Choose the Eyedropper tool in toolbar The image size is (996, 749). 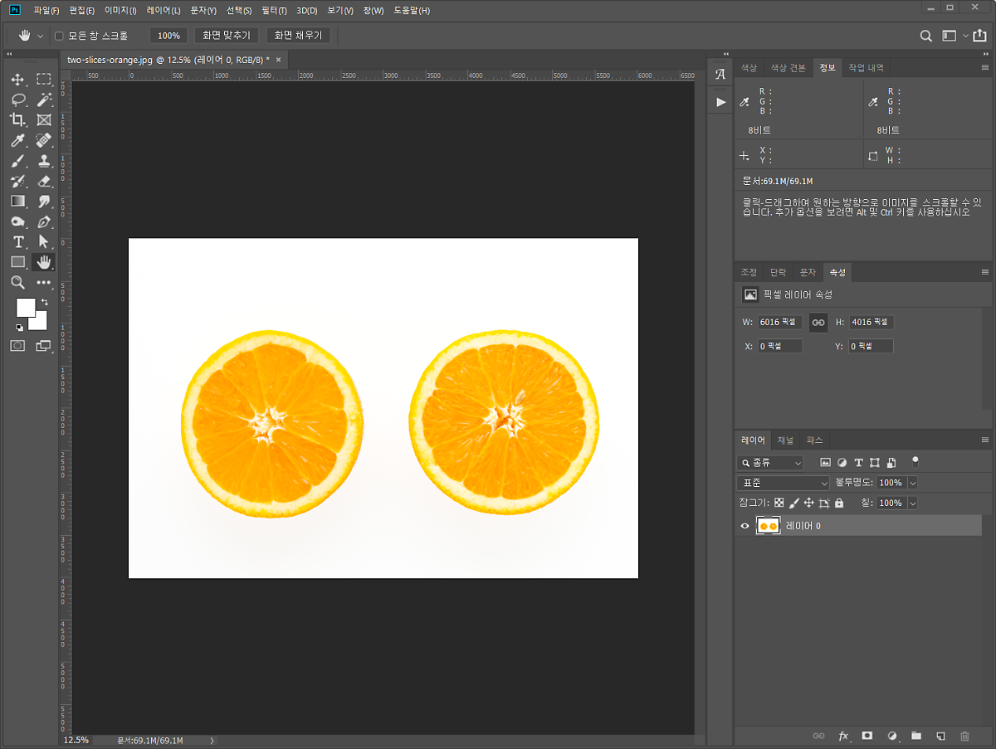(x=17, y=140)
